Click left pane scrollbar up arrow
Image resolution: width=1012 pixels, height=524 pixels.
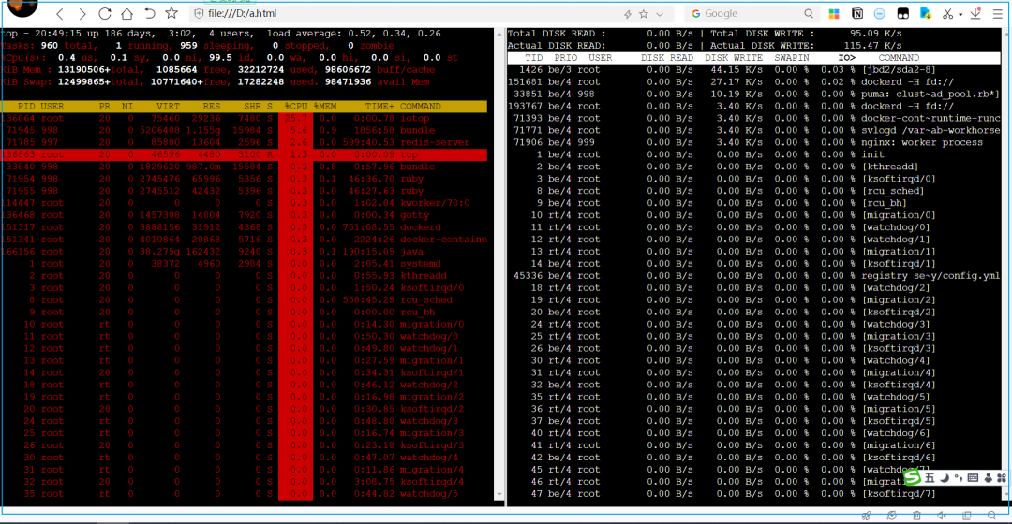pos(499,34)
